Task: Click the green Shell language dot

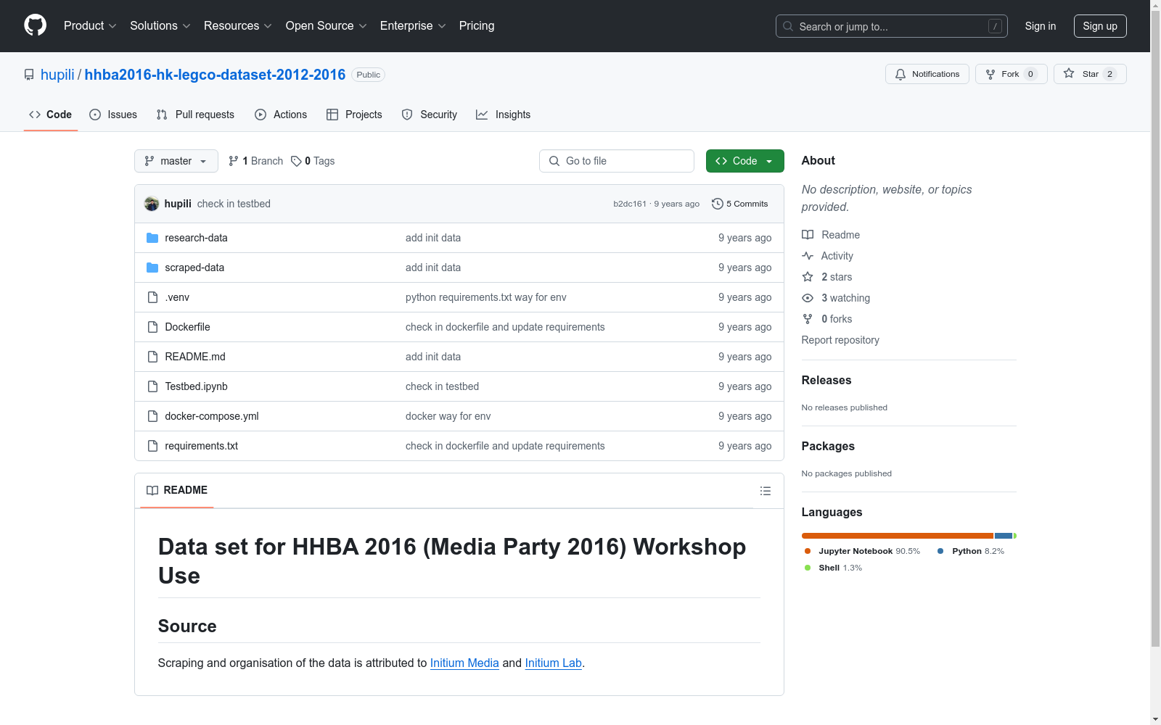Action: pyautogui.click(x=808, y=568)
